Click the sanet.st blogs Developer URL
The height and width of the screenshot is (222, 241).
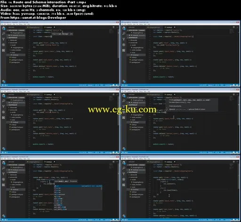(38, 18)
